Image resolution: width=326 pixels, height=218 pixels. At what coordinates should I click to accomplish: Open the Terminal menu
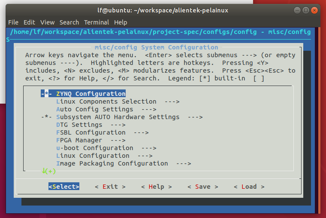tap(97, 22)
